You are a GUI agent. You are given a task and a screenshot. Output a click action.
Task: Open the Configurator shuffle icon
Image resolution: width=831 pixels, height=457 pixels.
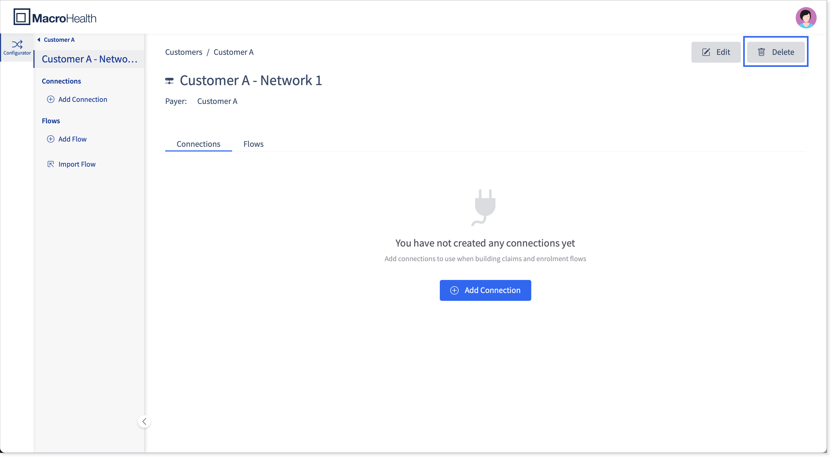(17, 44)
